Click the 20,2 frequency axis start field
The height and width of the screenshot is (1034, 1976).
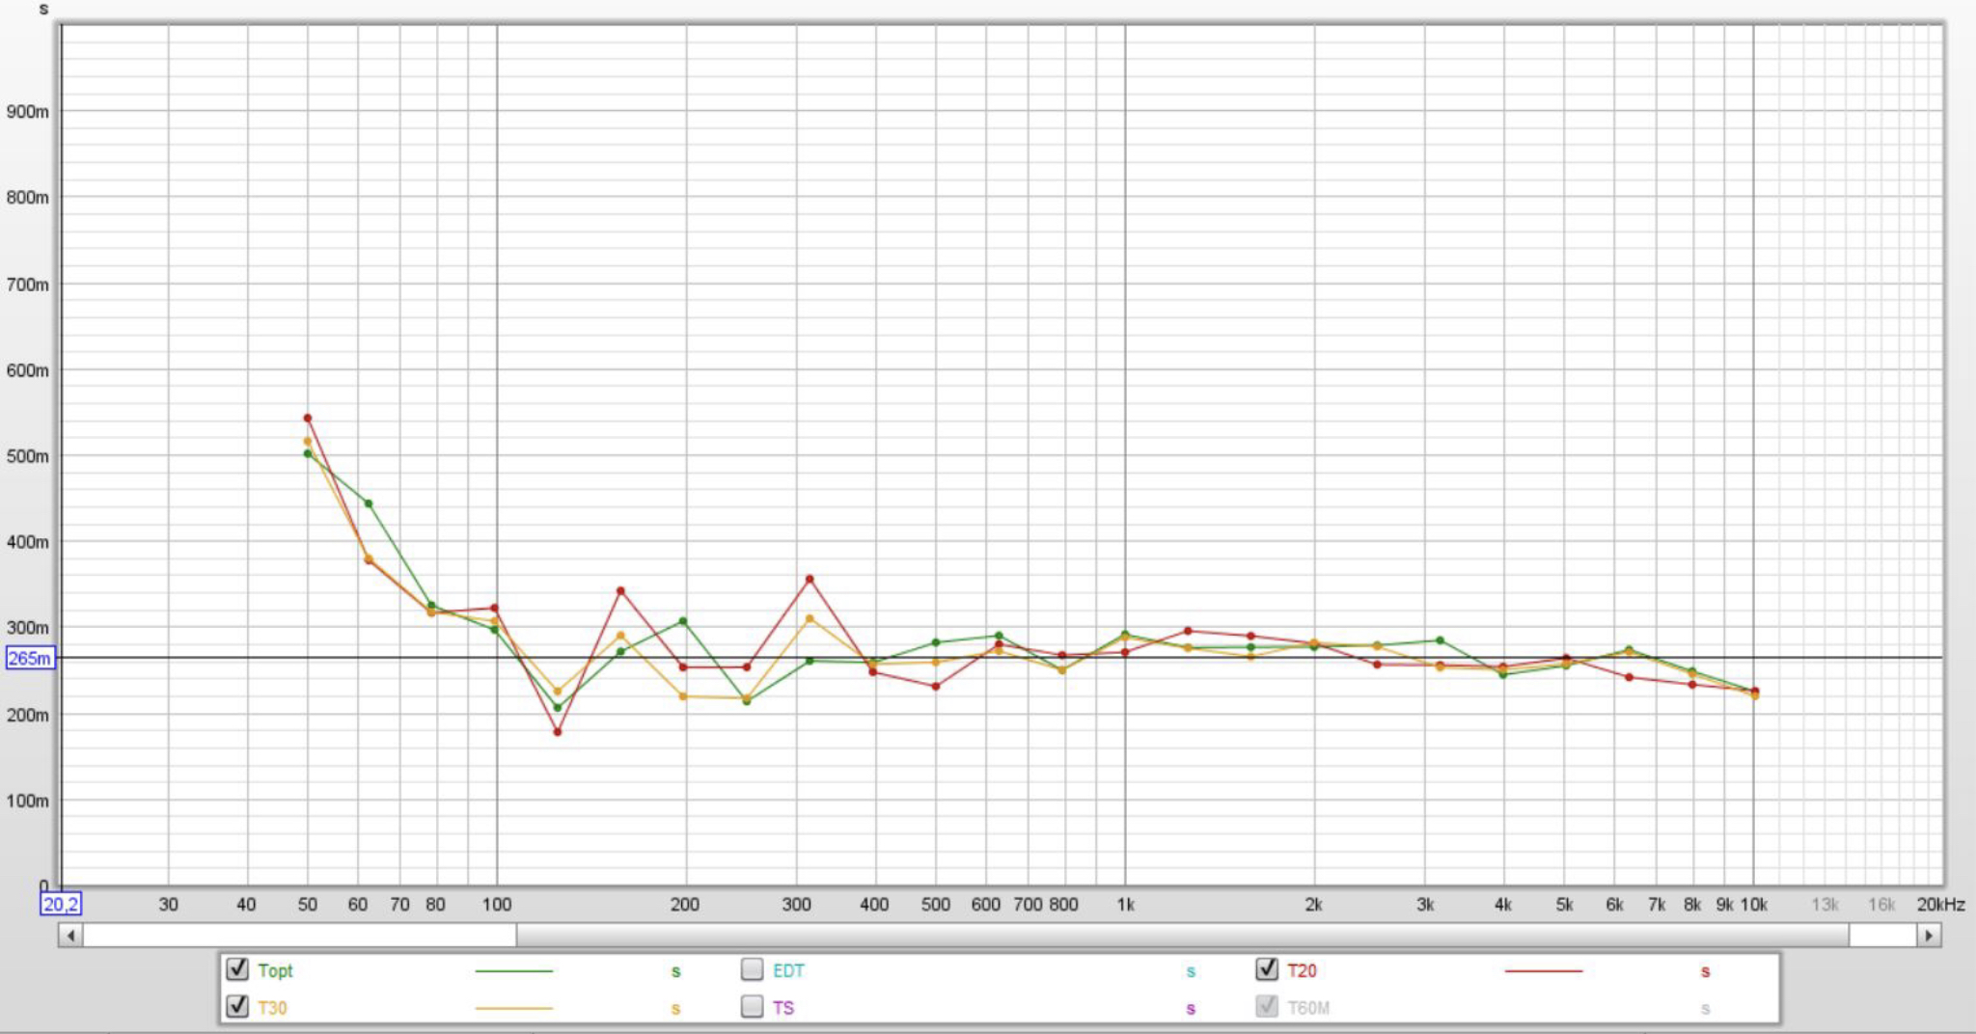(60, 904)
